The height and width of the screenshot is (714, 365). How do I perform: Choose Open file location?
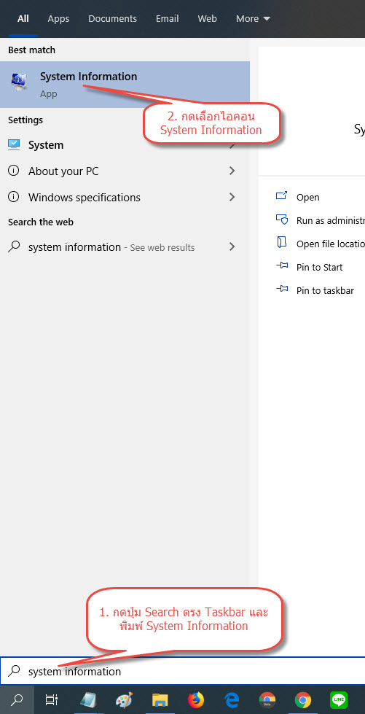(331, 244)
